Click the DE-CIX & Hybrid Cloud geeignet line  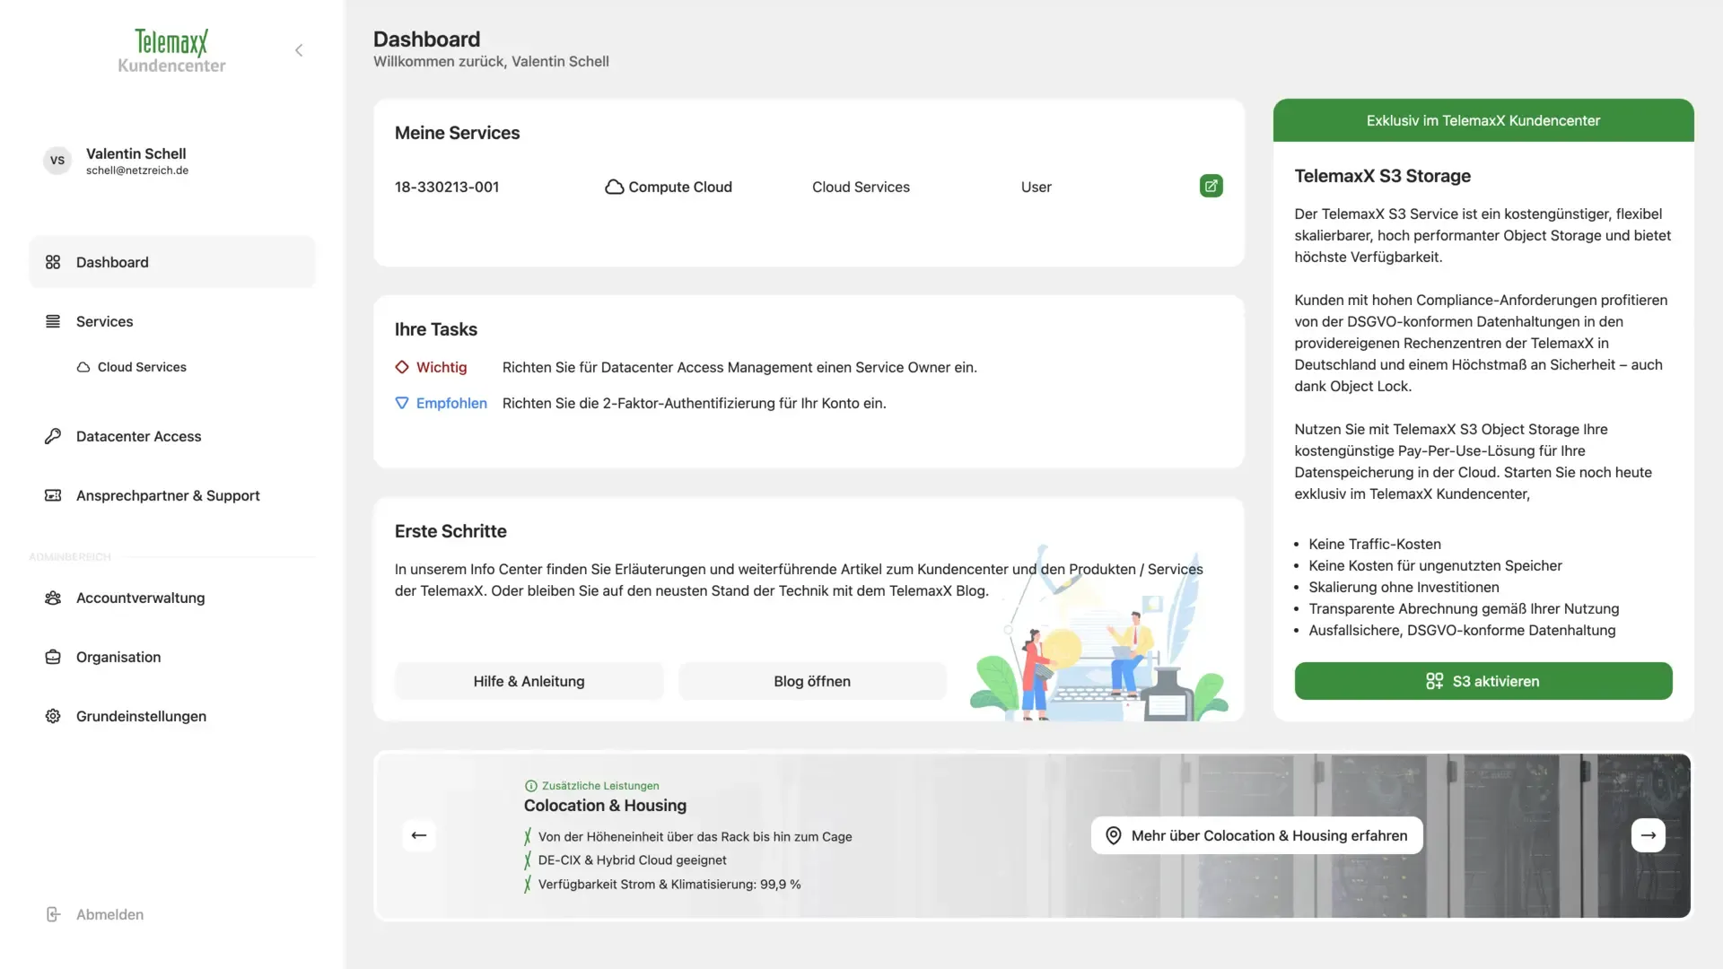coord(632,860)
